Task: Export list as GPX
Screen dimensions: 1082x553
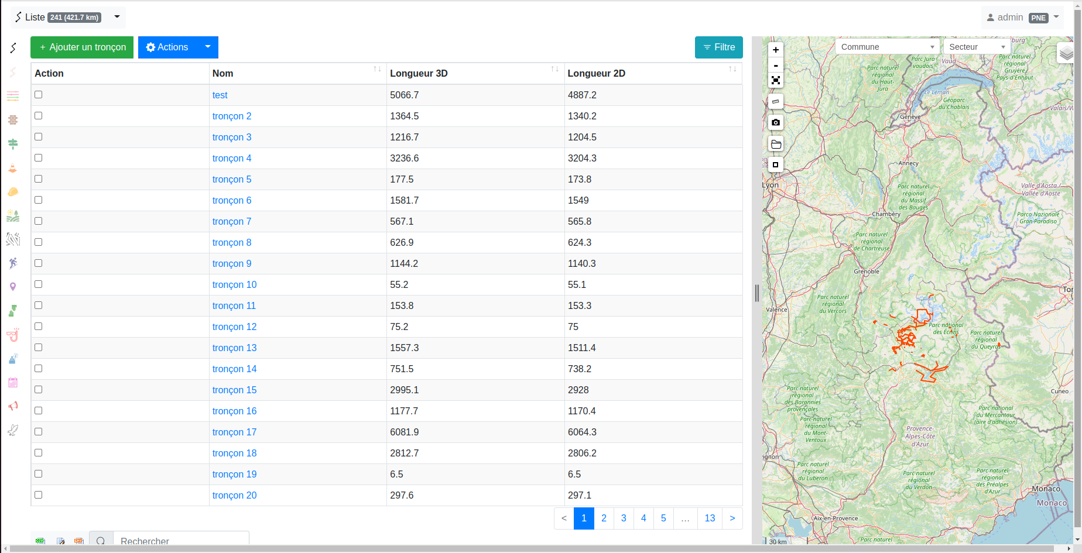Action: tap(79, 541)
